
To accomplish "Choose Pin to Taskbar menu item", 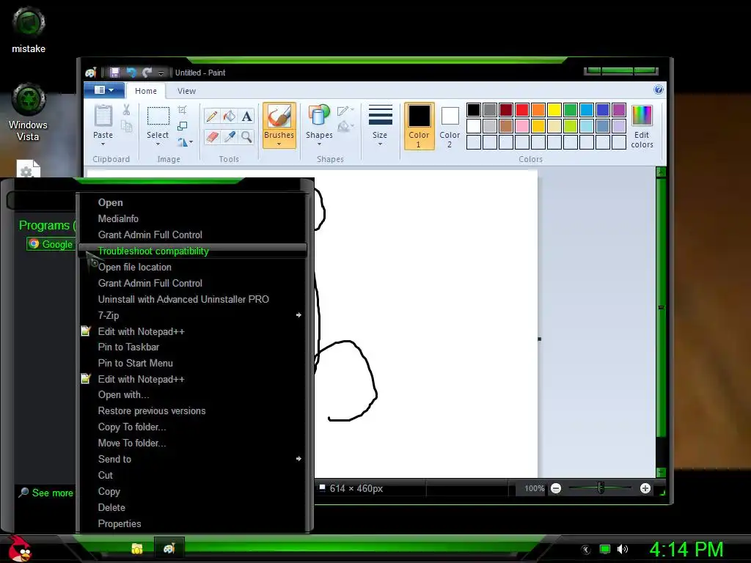I will click(192, 347).
